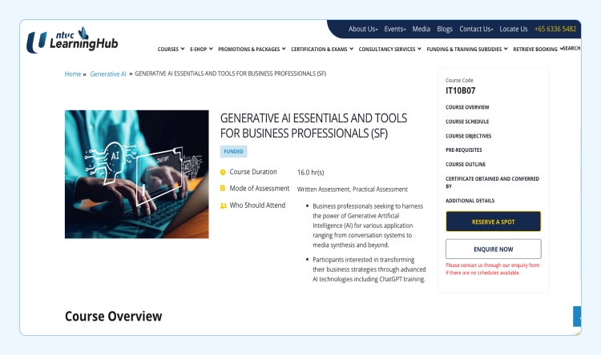The width and height of the screenshot is (601, 355).
Task: Jump to Course Objectives section link
Action: pos(469,136)
